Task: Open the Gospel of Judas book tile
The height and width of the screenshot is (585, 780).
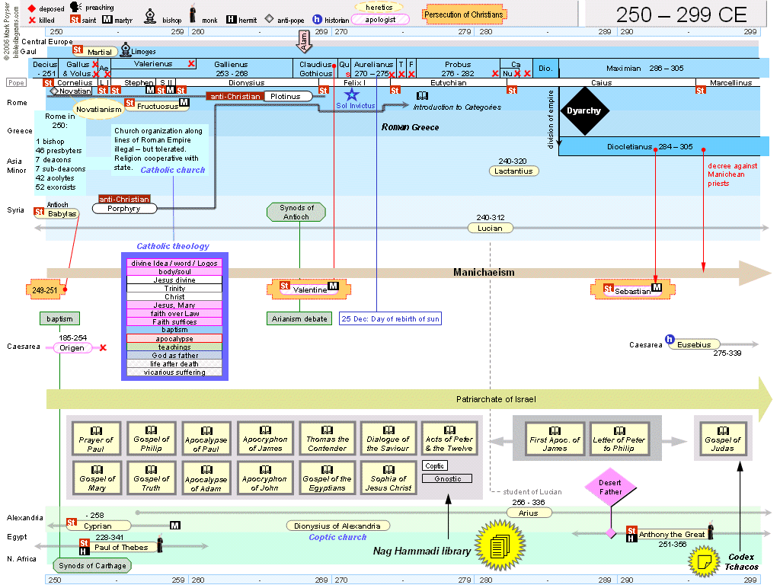Action: 722,439
